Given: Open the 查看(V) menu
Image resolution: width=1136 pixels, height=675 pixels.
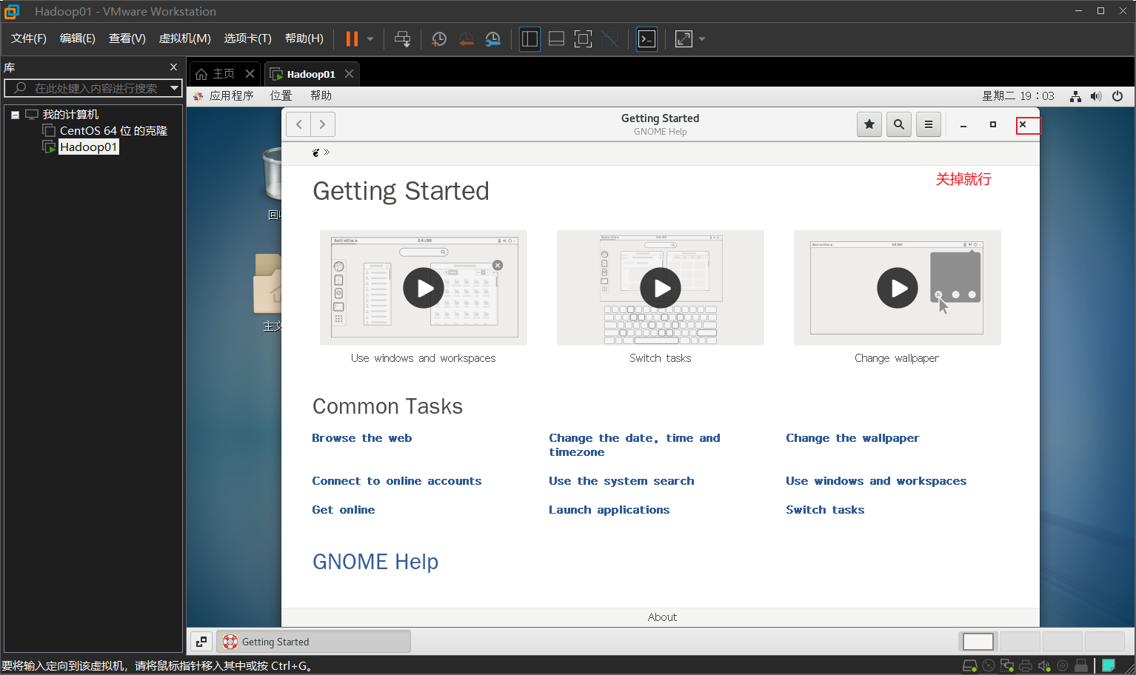Looking at the screenshot, I should click(x=127, y=38).
